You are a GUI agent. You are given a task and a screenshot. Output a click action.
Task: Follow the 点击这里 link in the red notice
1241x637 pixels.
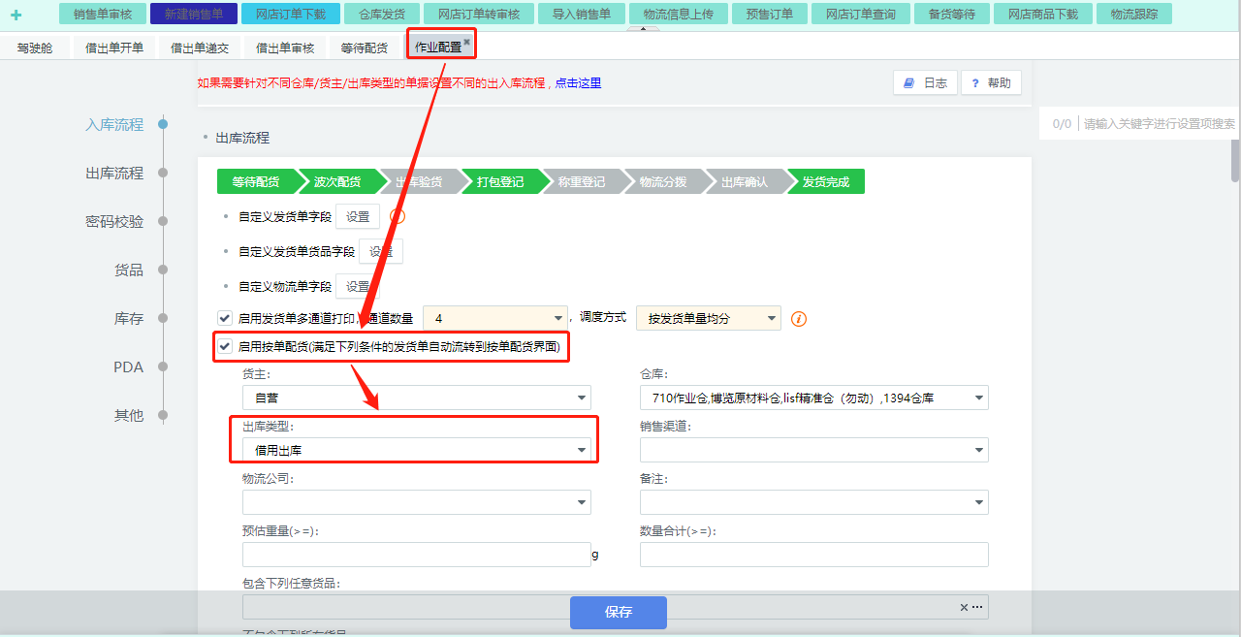tap(578, 83)
